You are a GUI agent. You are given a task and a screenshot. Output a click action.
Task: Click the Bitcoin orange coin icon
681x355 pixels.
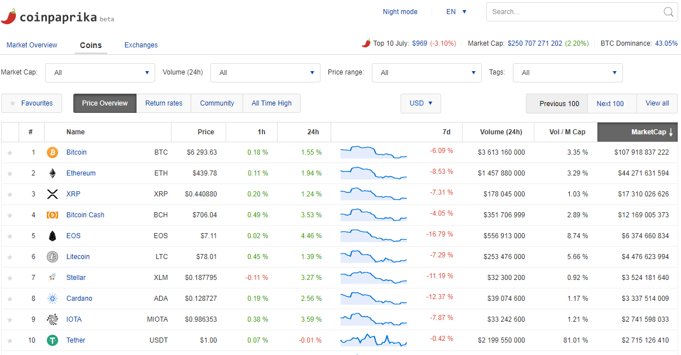(52, 152)
